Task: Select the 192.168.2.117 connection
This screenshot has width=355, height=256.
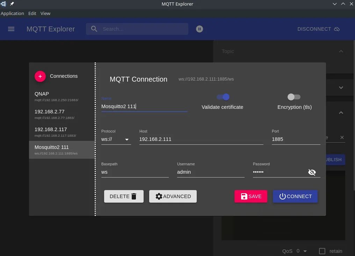Action: pos(62,132)
